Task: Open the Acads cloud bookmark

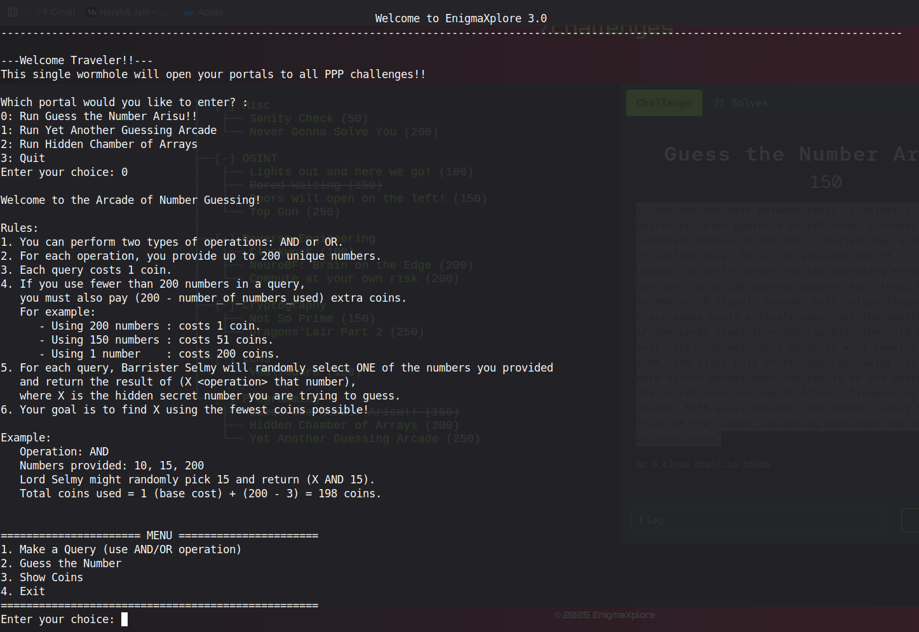Action: [188, 12]
